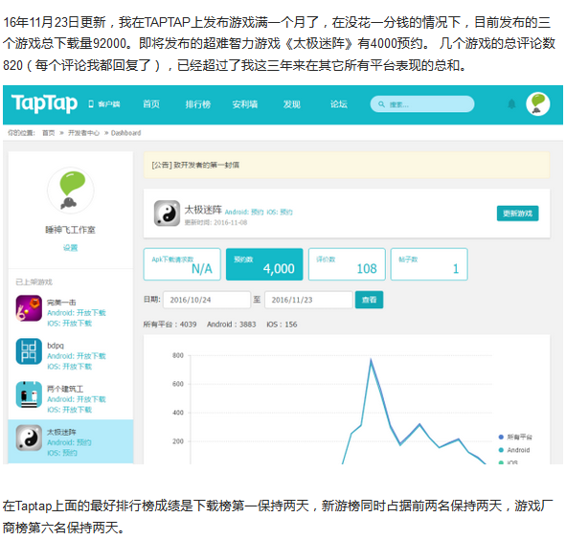
Task: Click the iOS：156 count text
Action: tap(282, 325)
